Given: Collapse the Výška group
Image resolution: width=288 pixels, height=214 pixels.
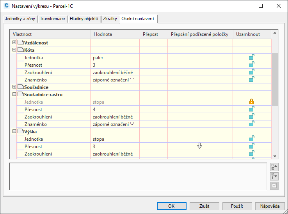Looking at the screenshot, I should 14,131.
